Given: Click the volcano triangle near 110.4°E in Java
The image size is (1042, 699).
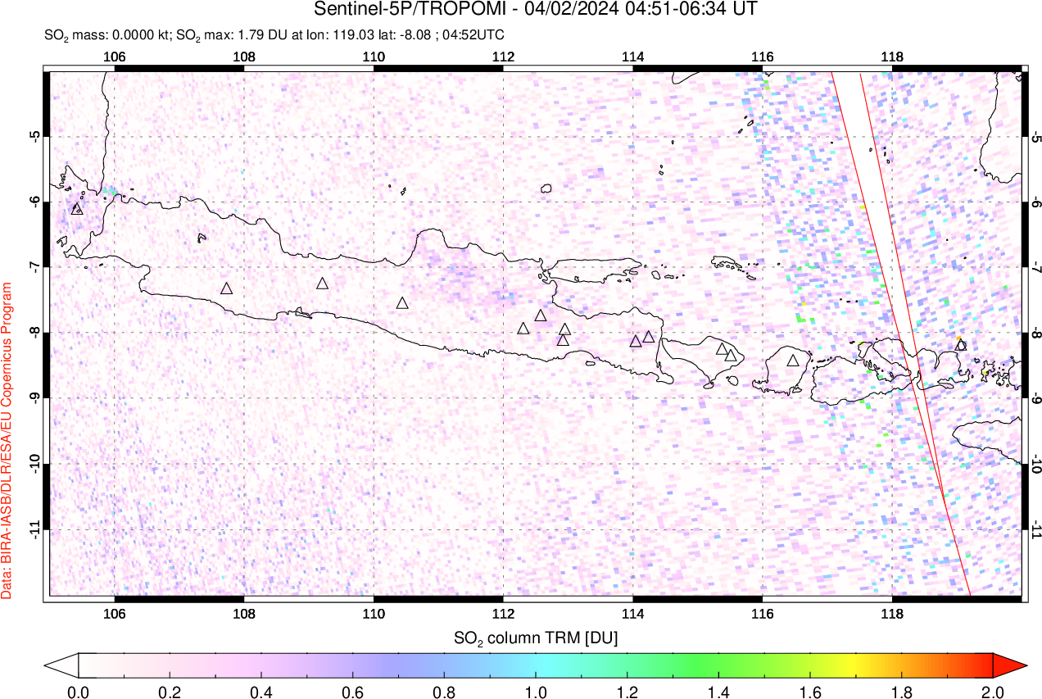Looking at the screenshot, I should click(x=402, y=303).
